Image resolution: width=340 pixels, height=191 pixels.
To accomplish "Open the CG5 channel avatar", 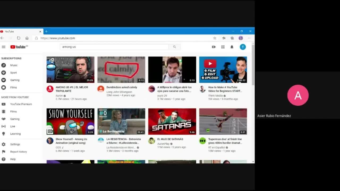I will coord(50,141).
